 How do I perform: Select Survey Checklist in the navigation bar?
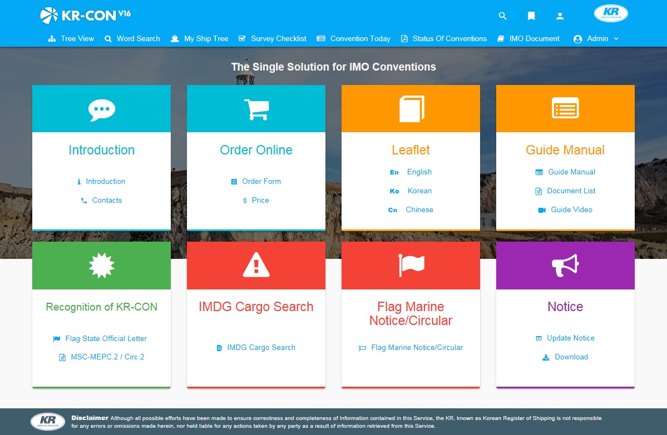pos(273,39)
